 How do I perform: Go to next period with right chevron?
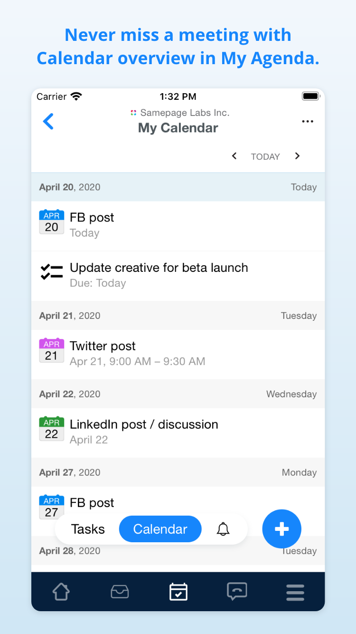pyautogui.click(x=297, y=156)
